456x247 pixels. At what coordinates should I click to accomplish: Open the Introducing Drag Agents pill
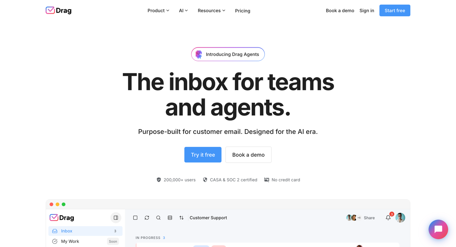point(228,54)
